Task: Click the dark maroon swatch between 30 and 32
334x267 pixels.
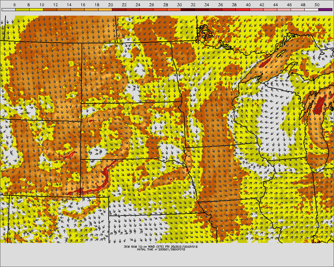Action: point(188,9)
